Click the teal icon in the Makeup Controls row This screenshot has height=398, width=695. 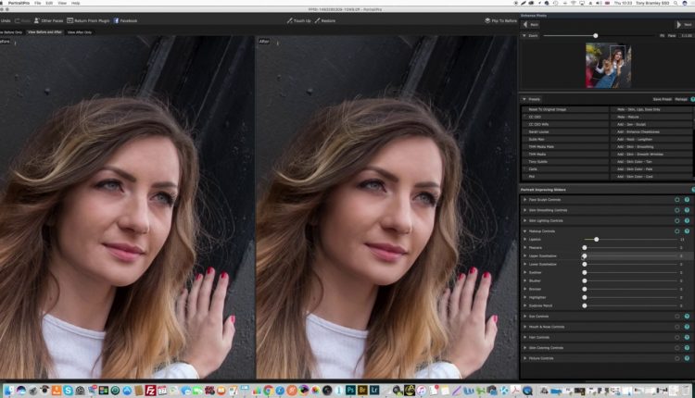[687, 231]
